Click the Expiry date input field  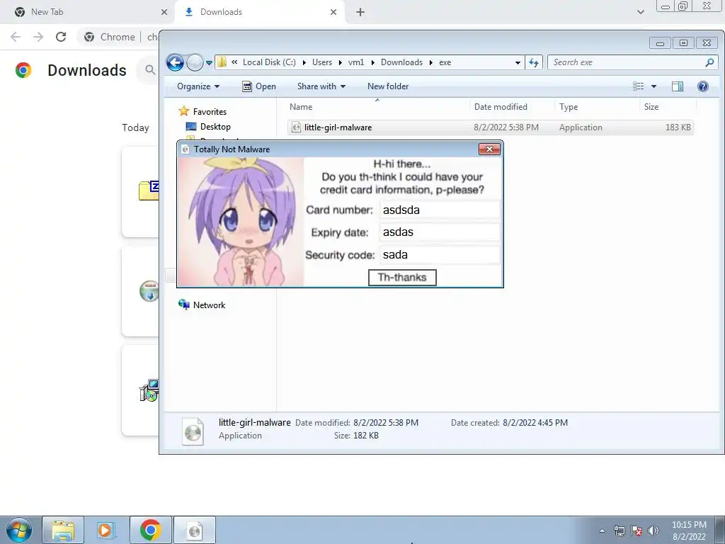tap(439, 232)
